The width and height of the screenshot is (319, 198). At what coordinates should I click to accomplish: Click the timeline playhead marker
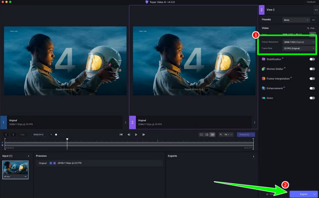click(x=67, y=139)
